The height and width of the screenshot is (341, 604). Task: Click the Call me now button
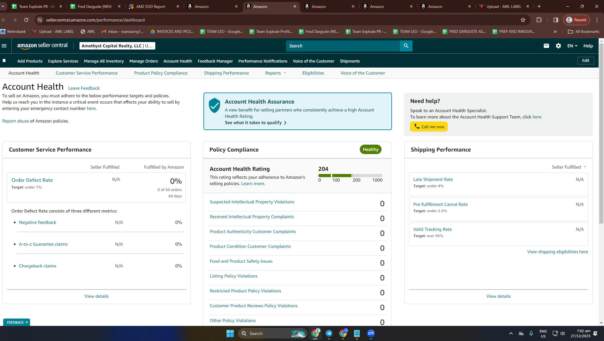pyautogui.click(x=429, y=127)
